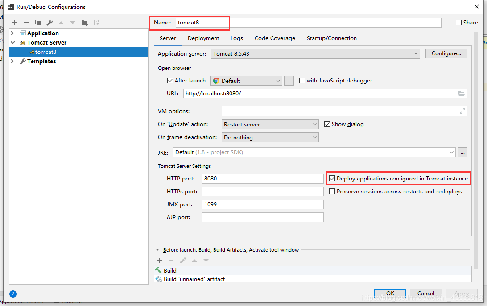Open help via blue question mark icon
Image resolution: width=487 pixels, height=306 pixels.
13,294
